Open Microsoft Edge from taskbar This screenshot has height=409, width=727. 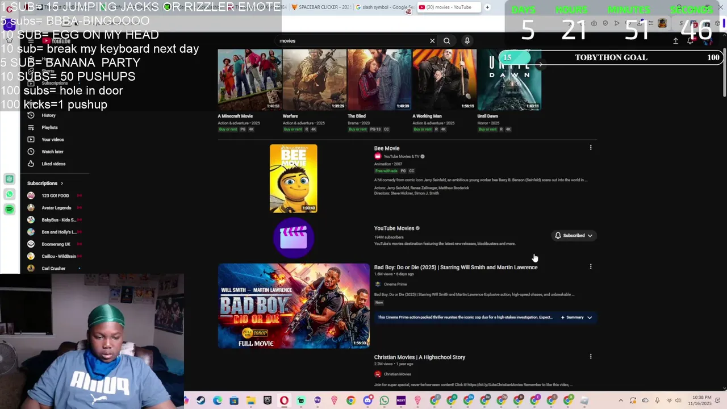pyautogui.click(x=218, y=400)
